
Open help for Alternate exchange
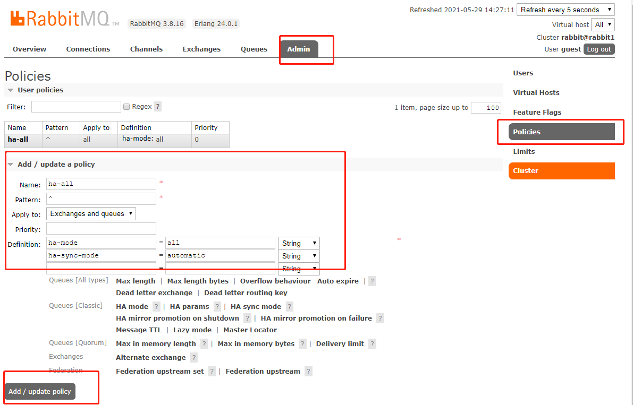(x=194, y=357)
